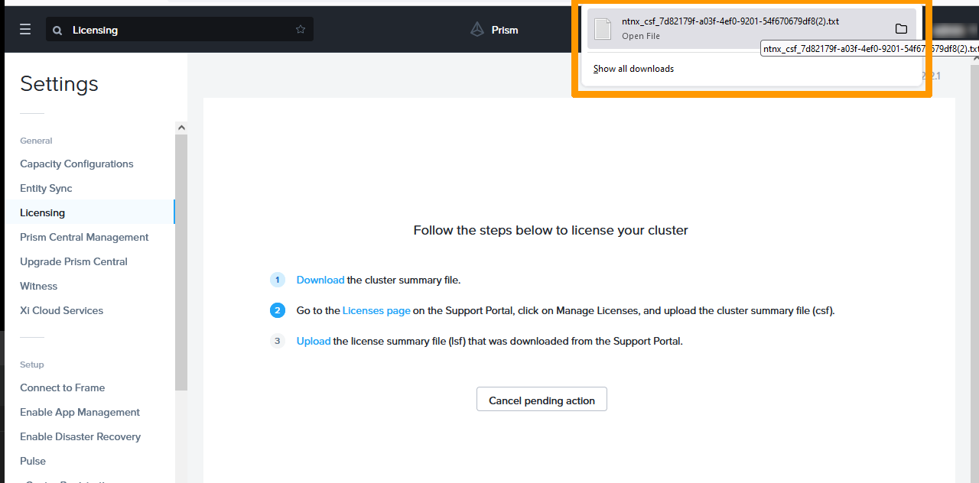
Task: Click the step 2 number badge
Action: 278,310
